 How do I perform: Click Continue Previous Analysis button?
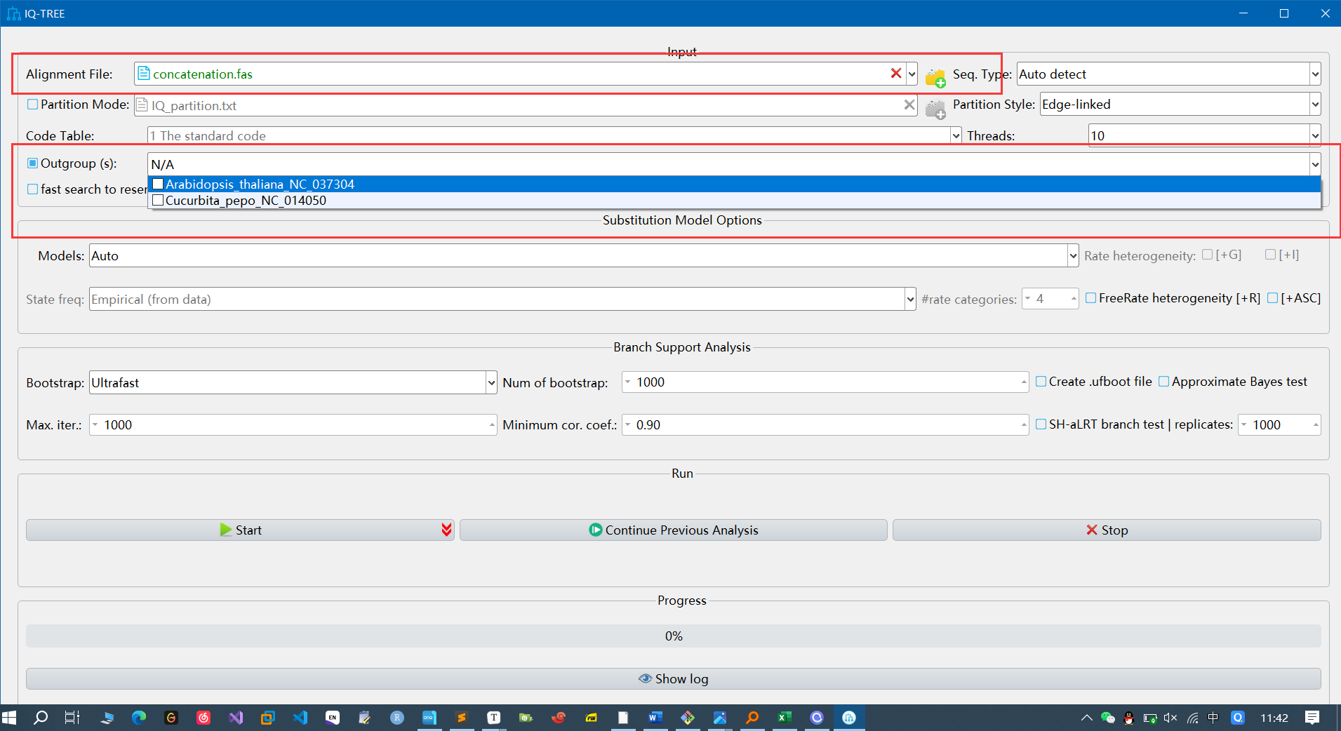(x=674, y=530)
